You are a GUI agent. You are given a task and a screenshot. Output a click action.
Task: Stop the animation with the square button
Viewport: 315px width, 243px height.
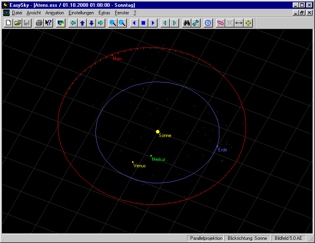click(144, 23)
